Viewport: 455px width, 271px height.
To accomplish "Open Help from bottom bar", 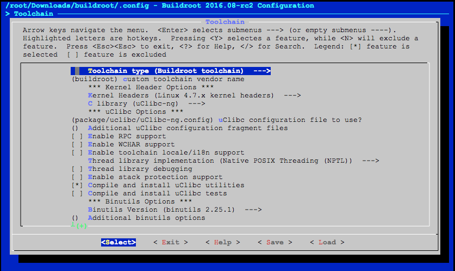I will (x=222, y=242).
